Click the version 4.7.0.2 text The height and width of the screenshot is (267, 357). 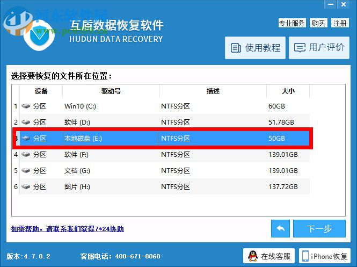[28, 256]
